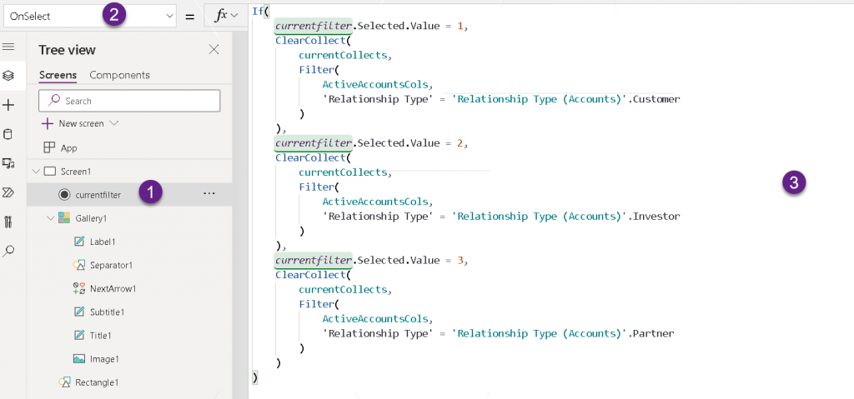Viewport: 854px width, 399px height.
Task: Switch to the Components tab
Action: pos(119,75)
